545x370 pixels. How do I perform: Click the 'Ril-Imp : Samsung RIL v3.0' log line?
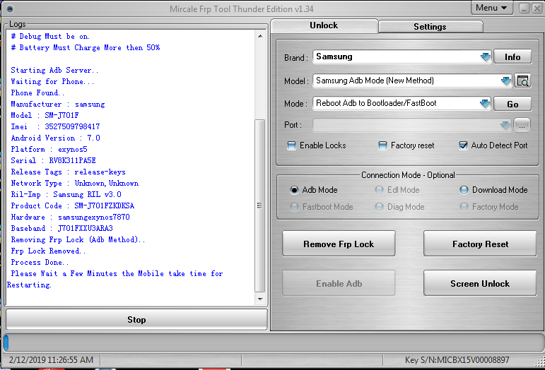pos(66,195)
